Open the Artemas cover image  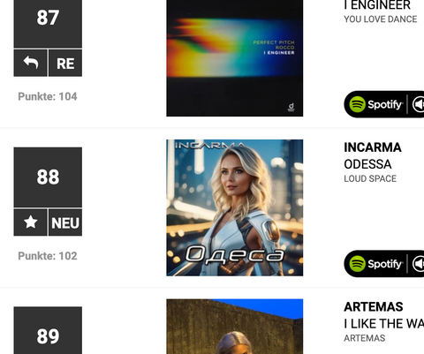click(x=235, y=327)
